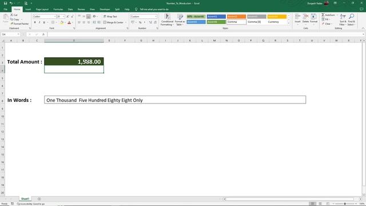Toggle Wrap Text

(x=110, y=17)
